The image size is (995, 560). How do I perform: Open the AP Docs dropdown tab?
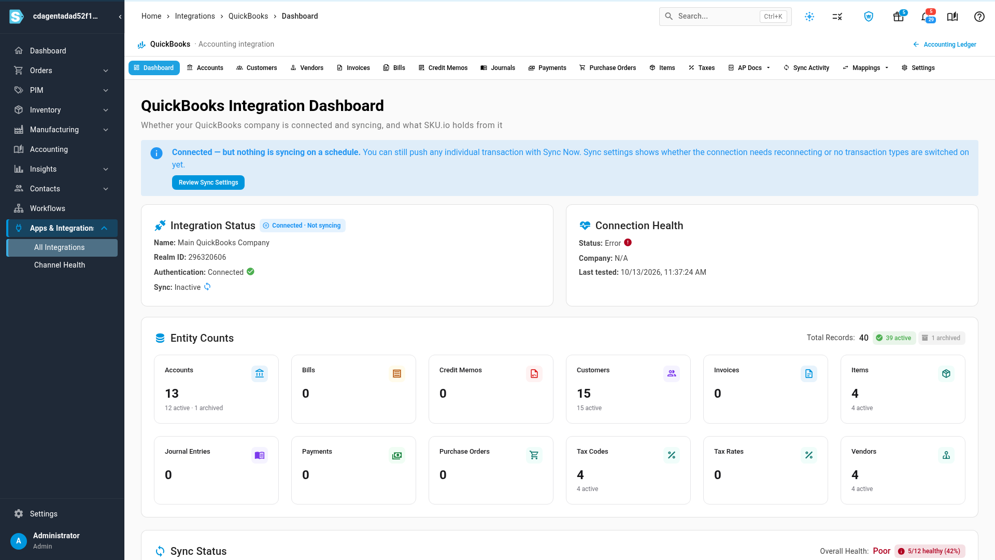[x=749, y=68]
